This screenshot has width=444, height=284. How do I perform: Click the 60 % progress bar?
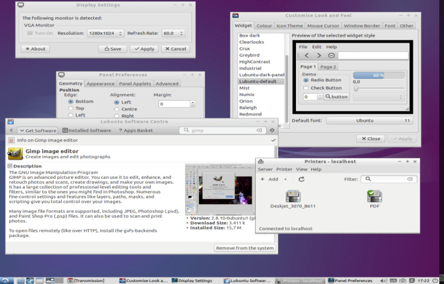point(379,75)
